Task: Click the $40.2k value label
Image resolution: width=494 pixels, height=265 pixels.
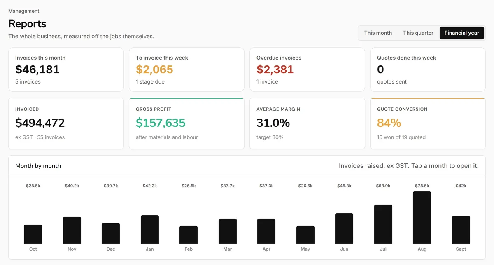Action: 72,186
